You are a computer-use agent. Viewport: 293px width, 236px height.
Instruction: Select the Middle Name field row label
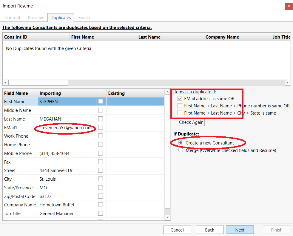click(x=20, y=110)
